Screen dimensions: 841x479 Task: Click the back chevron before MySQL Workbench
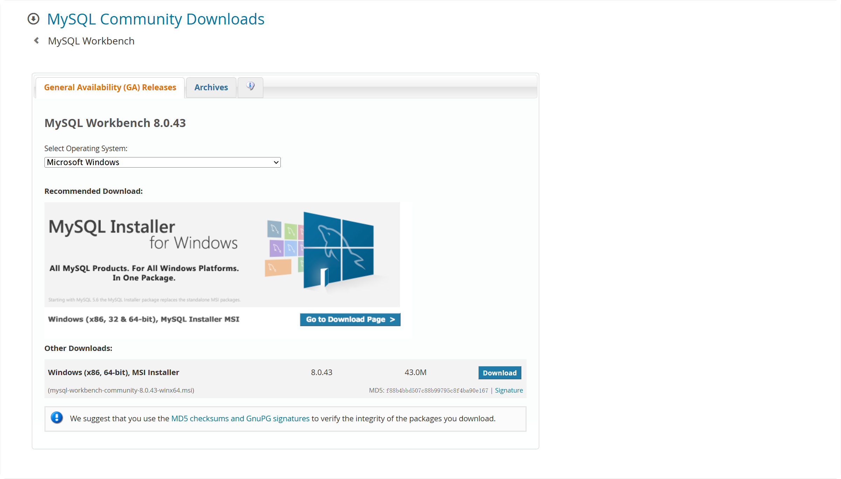click(x=36, y=41)
